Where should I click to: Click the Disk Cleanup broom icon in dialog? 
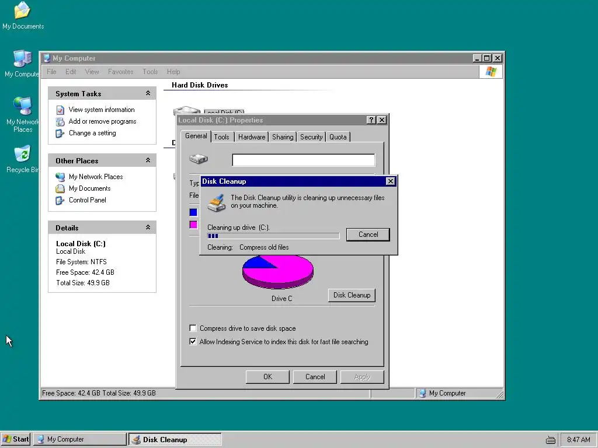(216, 202)
